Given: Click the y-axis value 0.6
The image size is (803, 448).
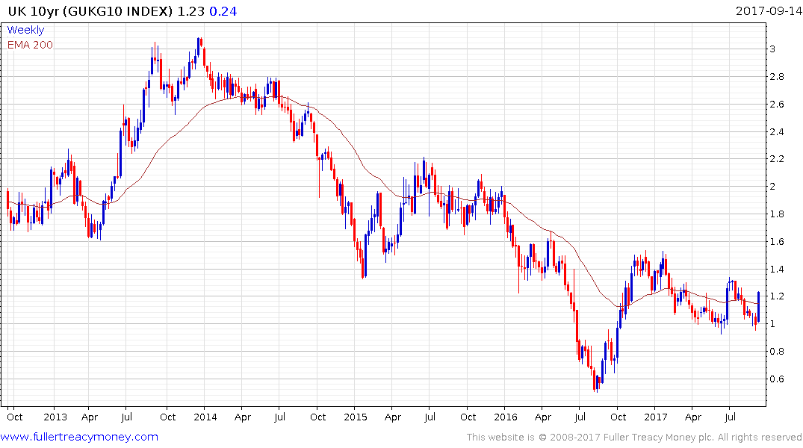Looking at the screenshot, I should [777, 379].
